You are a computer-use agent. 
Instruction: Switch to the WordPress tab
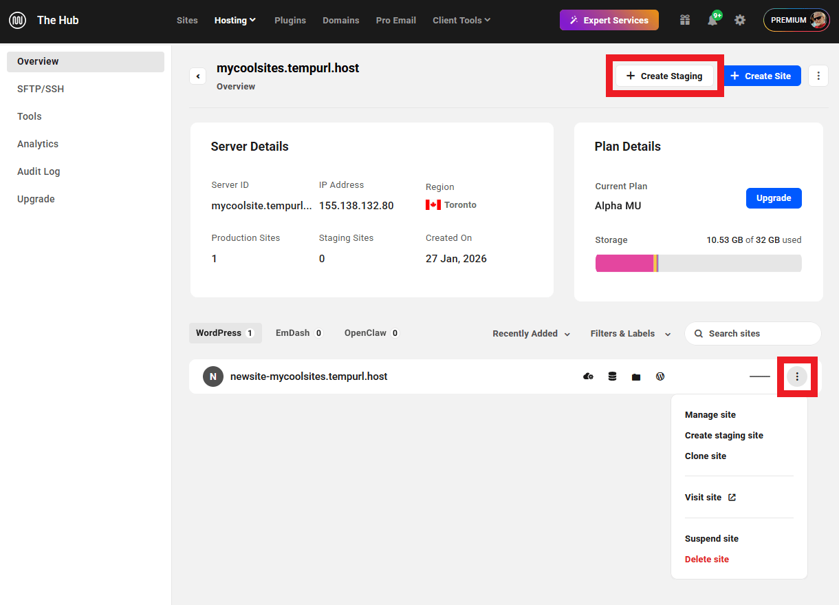[225, 333]
